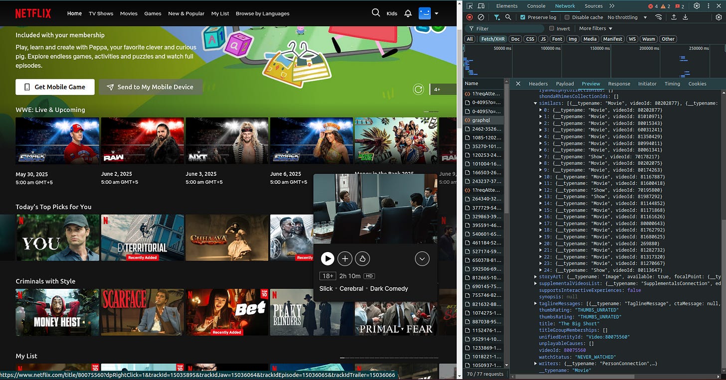Select the All request type filter
The height and width of the screenshot is (380, 726).
tap(470, 39)
